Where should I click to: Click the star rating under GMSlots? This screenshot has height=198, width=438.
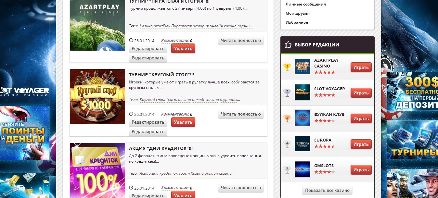pos(325,172)
